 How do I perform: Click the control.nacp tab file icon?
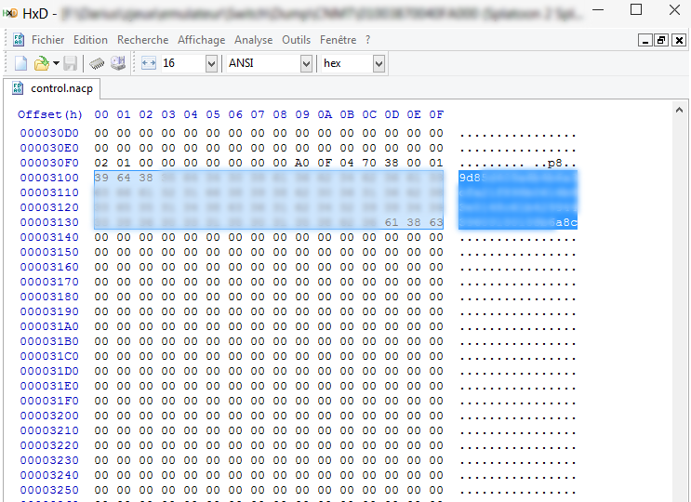(x=18, y=88)
